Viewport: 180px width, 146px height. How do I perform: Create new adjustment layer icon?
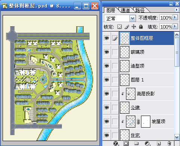(x=147, y=143)
